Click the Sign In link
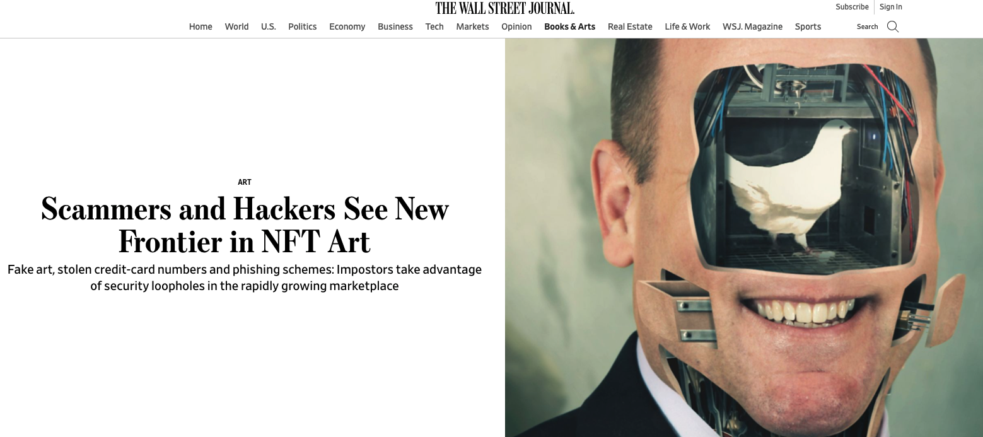This screenshot has width=983, height=437. [891, 7]
